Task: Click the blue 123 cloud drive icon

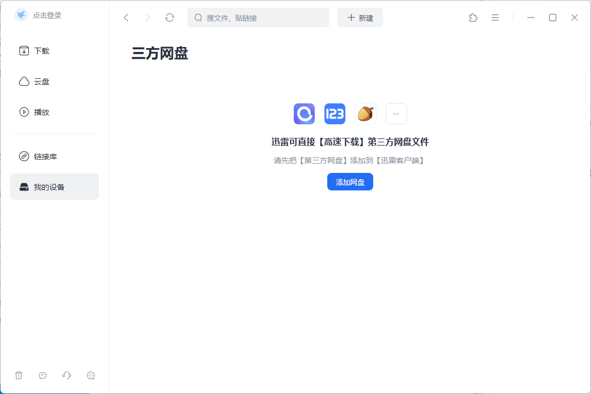Action: [x=335, y=113]
